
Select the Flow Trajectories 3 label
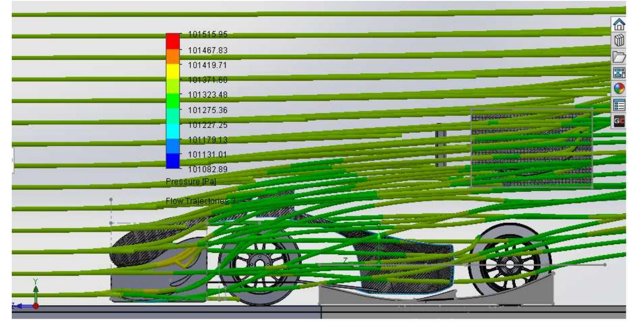(200, 201)
